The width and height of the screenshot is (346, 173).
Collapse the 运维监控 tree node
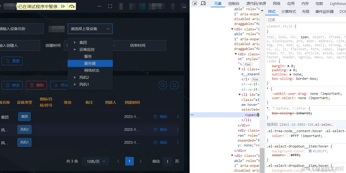tap(75, 49)
